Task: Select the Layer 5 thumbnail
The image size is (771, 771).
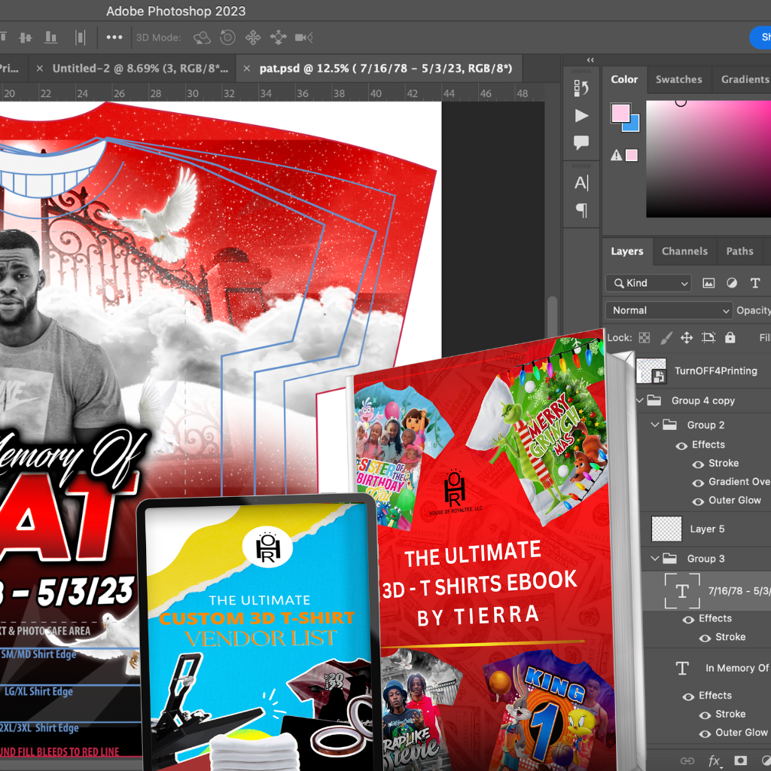Action: [x=666, y=529]
